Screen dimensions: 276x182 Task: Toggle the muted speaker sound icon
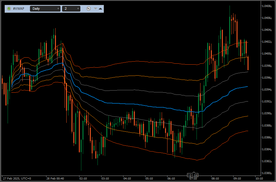coord(88,9)
